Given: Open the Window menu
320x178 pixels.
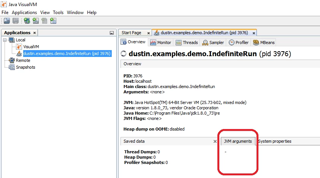Looking at the screenshot, I should 75,13.
